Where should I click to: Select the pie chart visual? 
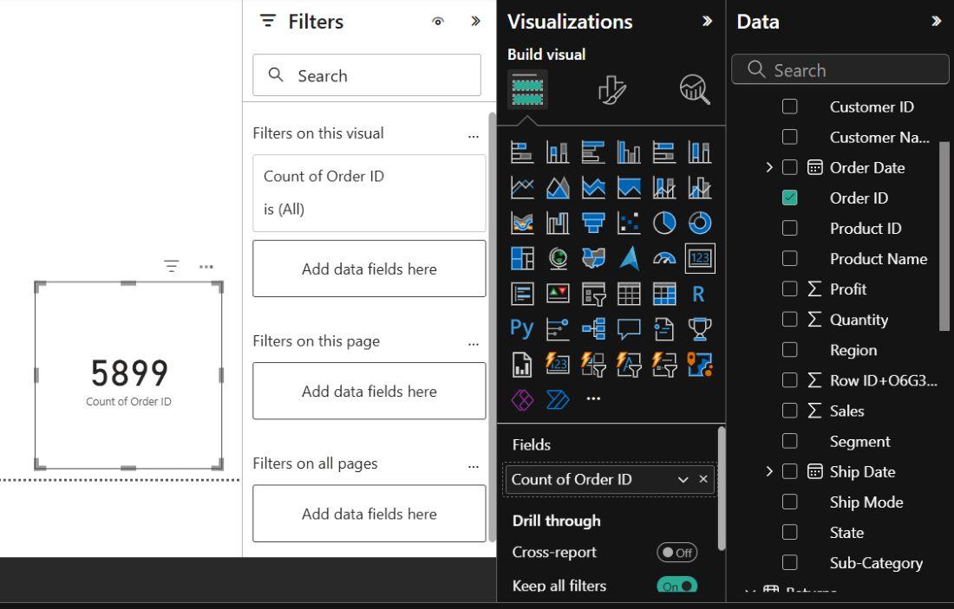[664, 223]
